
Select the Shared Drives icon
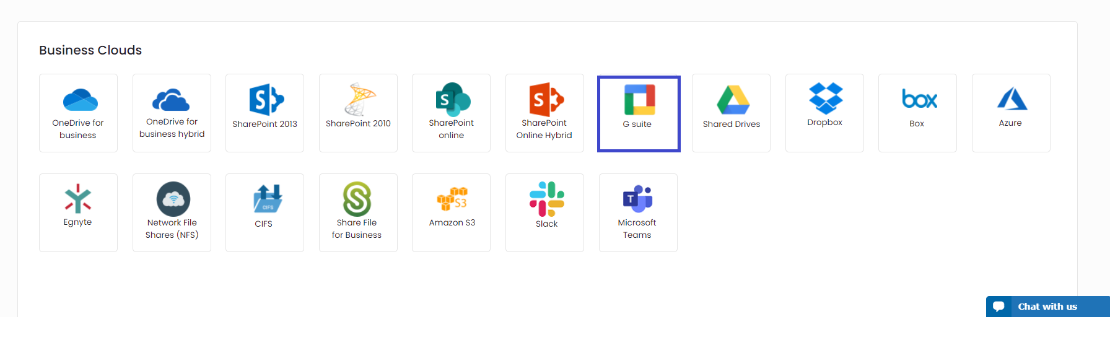point(733,100)
